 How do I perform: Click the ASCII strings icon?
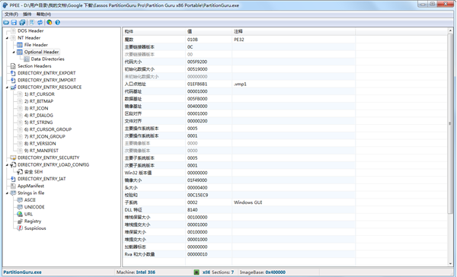pos(20,200)
